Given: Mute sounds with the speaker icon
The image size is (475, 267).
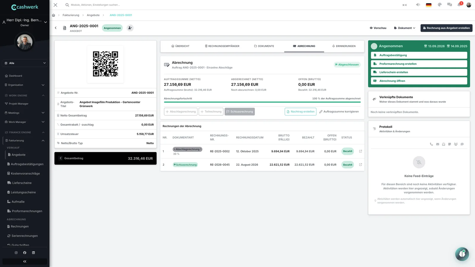Looking at the screenshot, I should coord(418,5).
